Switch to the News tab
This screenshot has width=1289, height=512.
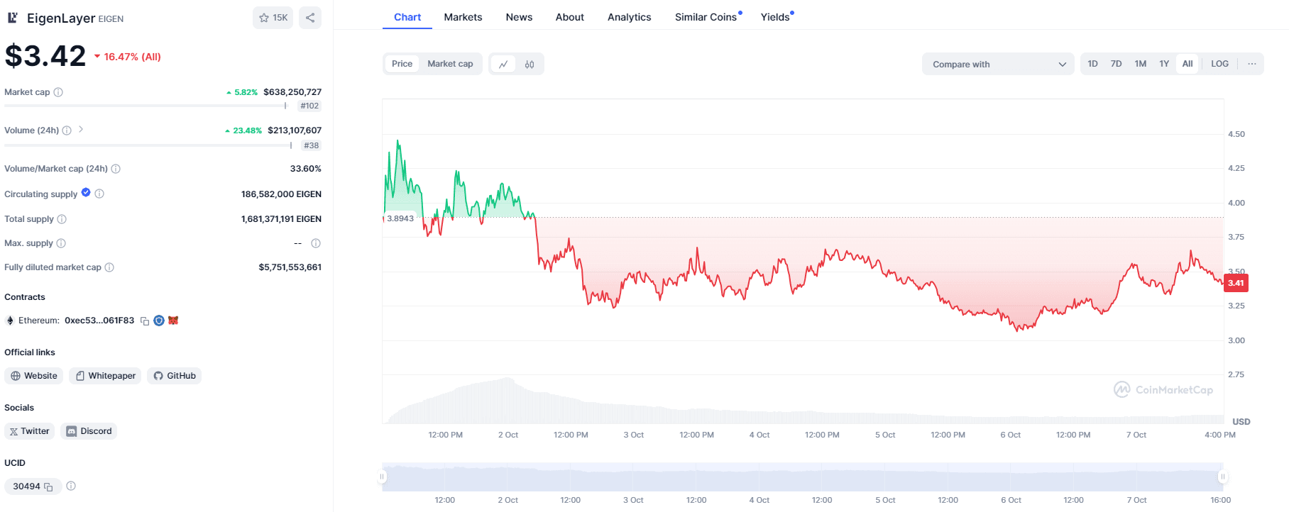519,17
